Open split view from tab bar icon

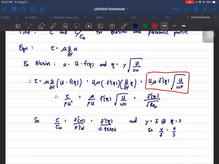point(216,17)
